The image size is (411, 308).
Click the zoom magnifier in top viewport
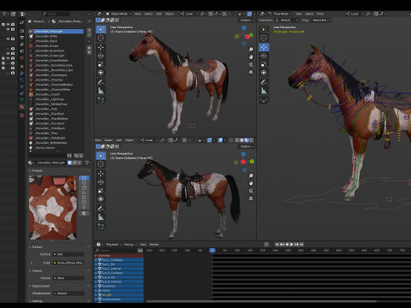pyautogui.click(x=251, y=50)
